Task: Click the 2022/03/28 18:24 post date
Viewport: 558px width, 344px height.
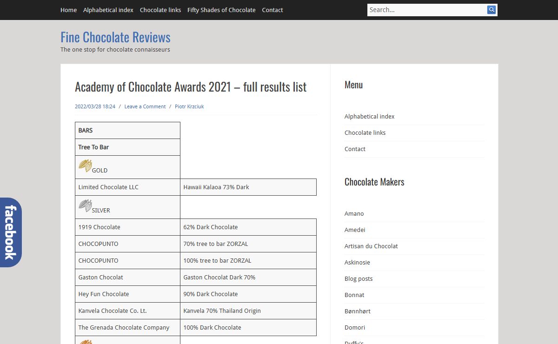Action: pos(95,106)
